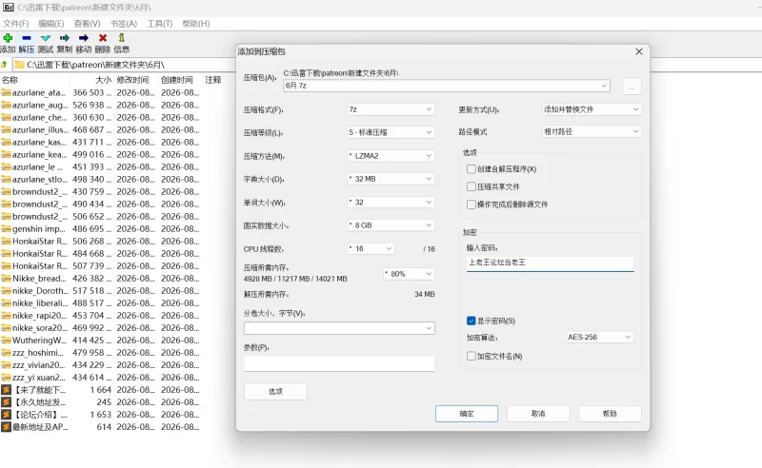Click the browse ... button beside archive name
762x468 pixels.
(x=632, y=87)
